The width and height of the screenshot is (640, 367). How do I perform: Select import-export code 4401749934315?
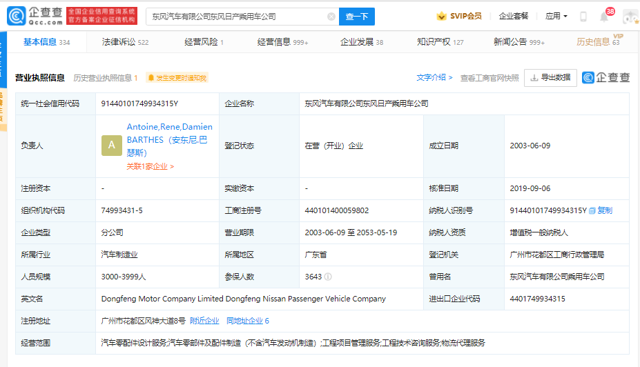tap(537, 299)
